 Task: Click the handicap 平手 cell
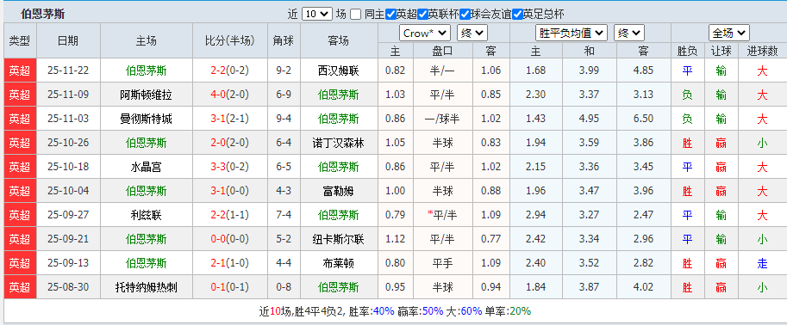(443, 263)
